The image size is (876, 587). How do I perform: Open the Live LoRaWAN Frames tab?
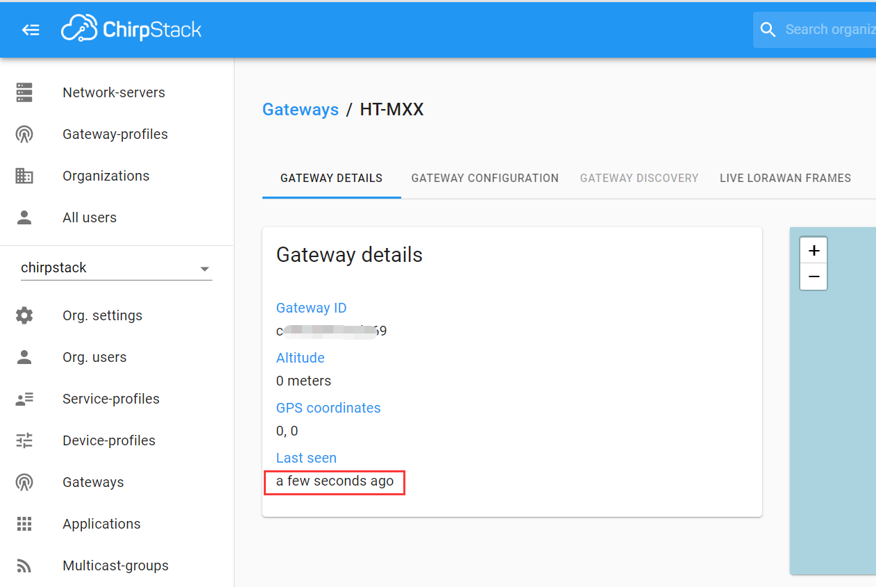coord(785,178)
